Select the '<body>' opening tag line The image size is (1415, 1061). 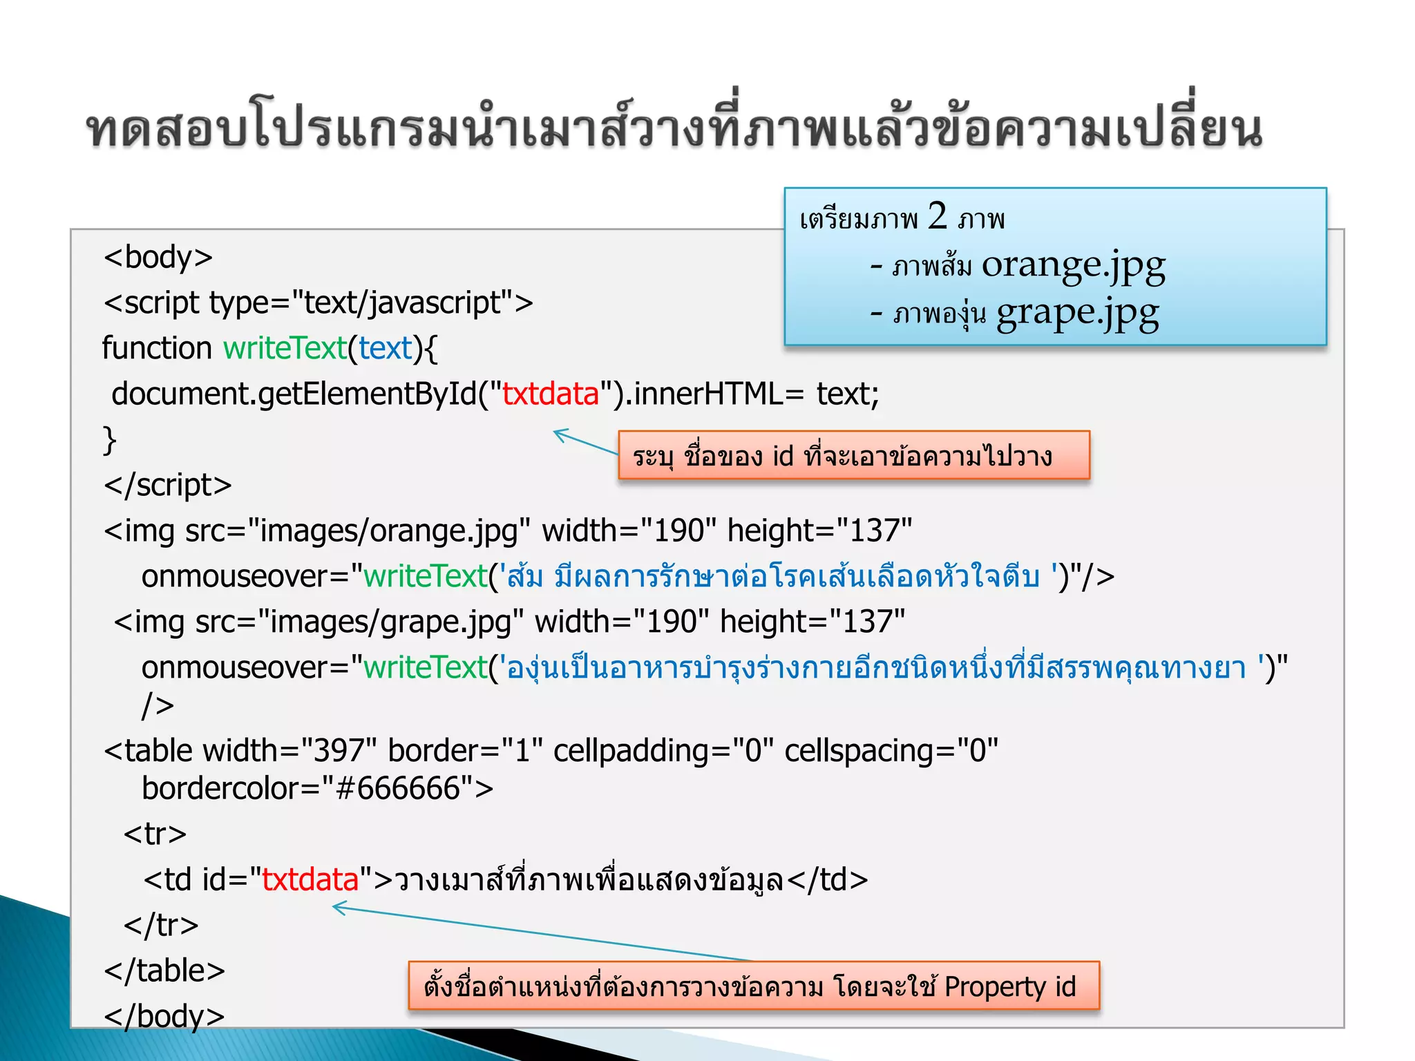coord(158,257)
